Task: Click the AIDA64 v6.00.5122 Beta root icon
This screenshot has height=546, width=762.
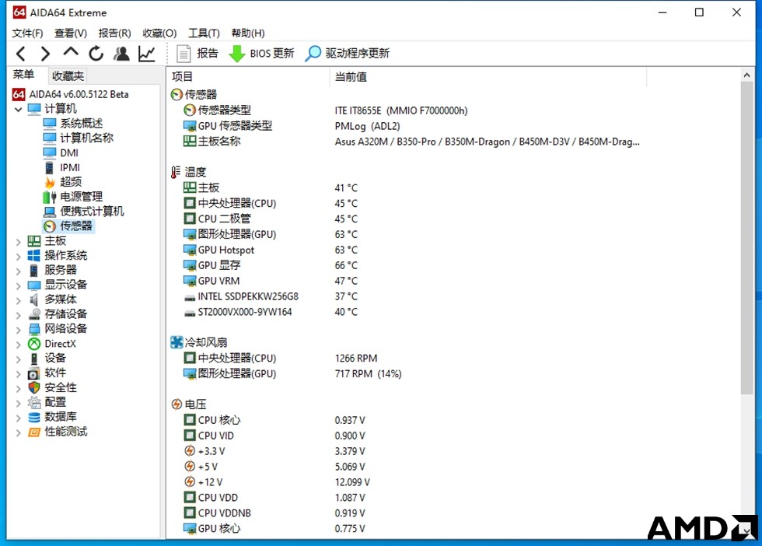Action: 19,94
